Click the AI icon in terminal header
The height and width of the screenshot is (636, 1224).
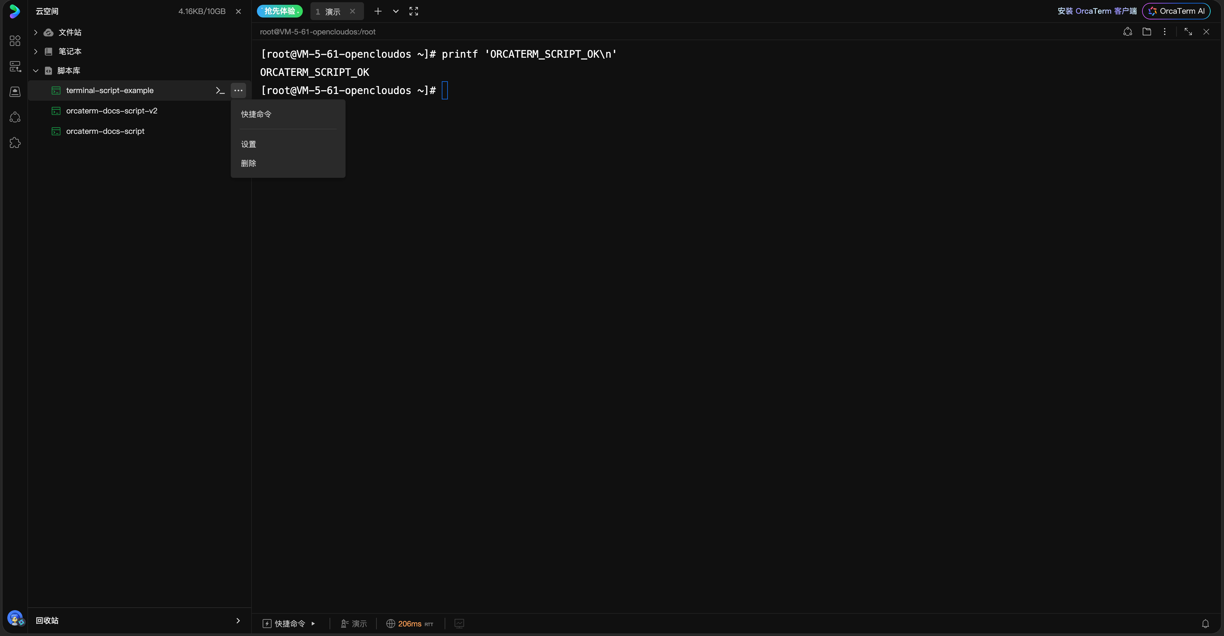pyautogui.click(x=1127, y=32)
